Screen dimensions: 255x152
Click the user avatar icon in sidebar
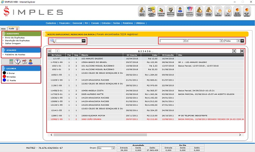pyautogui.click(x=31, y=61)
